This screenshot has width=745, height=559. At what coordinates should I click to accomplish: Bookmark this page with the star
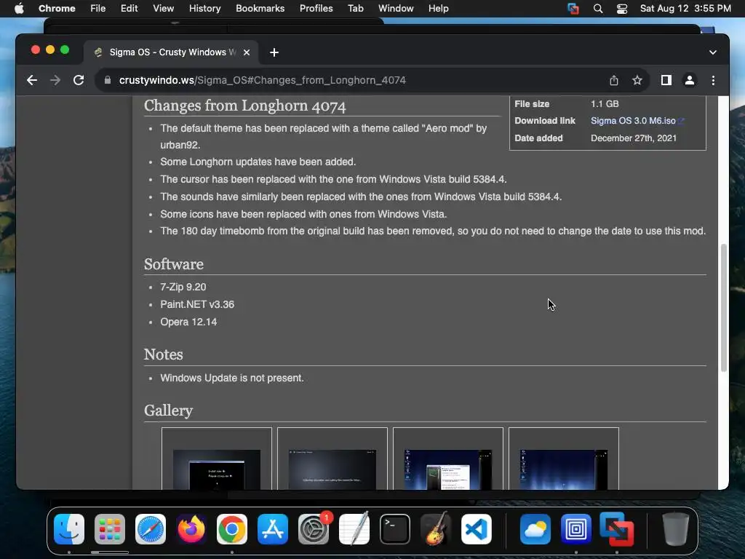tap(637, 80)
